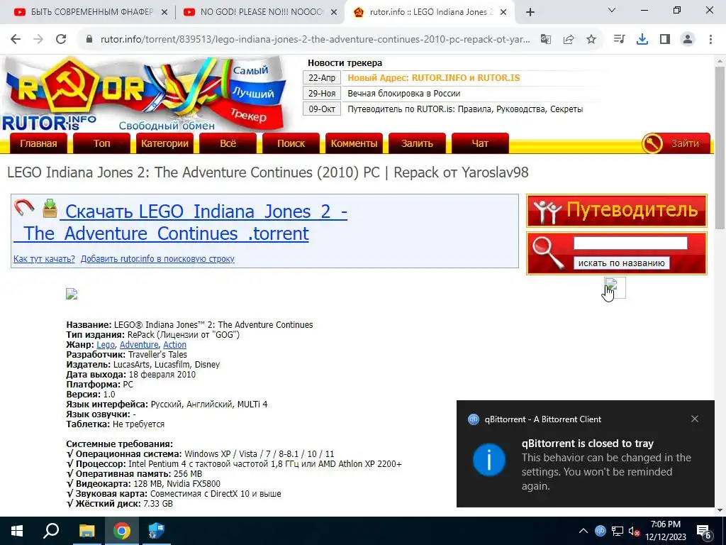Screen dimensions: 726x545
Task: Open Windows taskbar search
Action: pos(51,531)
